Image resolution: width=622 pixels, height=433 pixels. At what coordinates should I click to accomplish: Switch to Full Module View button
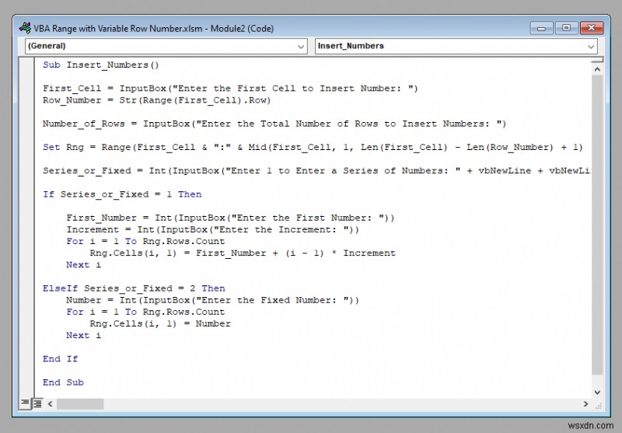click(x=37, y=403)
